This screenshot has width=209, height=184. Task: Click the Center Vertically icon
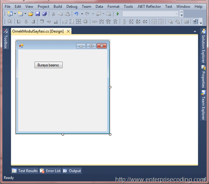(161, 21)
